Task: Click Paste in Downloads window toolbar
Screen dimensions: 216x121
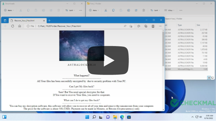Action: pos(36,10)
